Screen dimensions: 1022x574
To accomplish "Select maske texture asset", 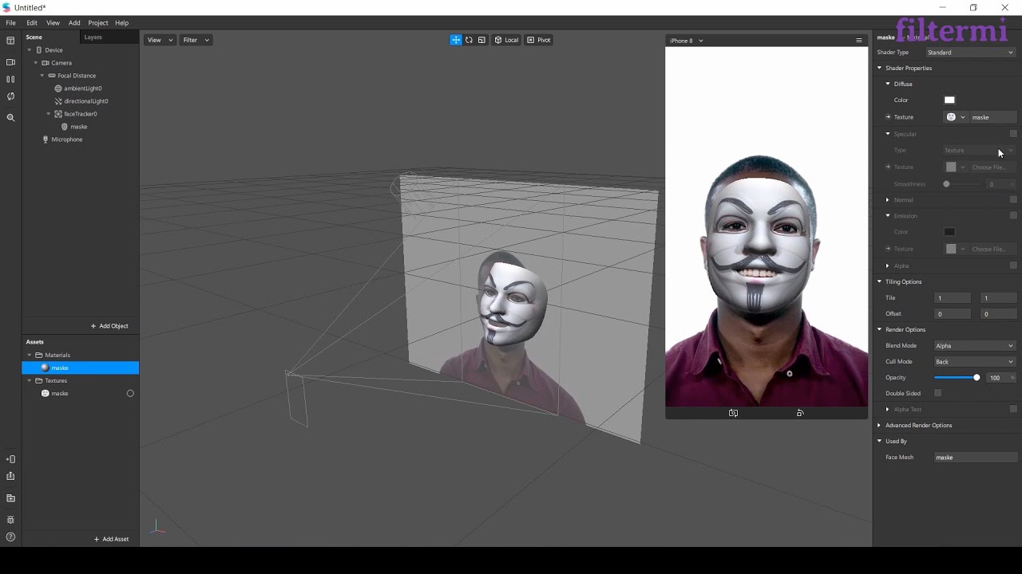I will [60, 393].
